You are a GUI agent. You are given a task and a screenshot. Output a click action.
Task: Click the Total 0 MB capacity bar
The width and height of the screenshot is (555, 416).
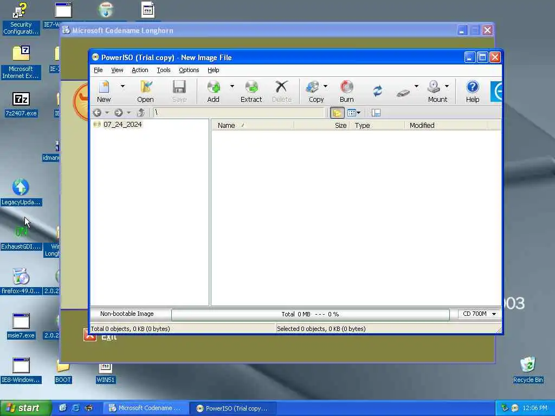[x=311, y=314]
